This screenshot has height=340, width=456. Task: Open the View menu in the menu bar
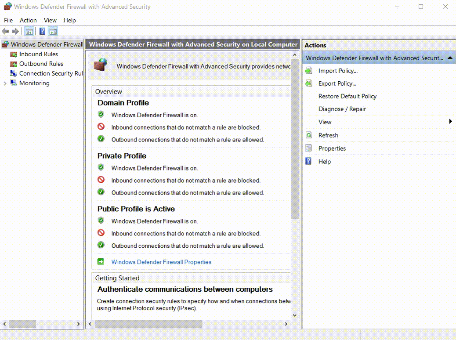tap(50, 20)
